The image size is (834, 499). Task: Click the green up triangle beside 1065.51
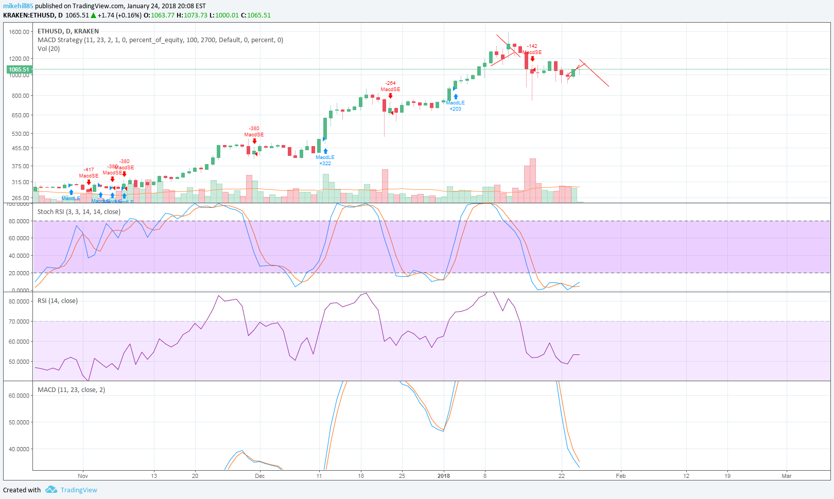coord(93,15)
